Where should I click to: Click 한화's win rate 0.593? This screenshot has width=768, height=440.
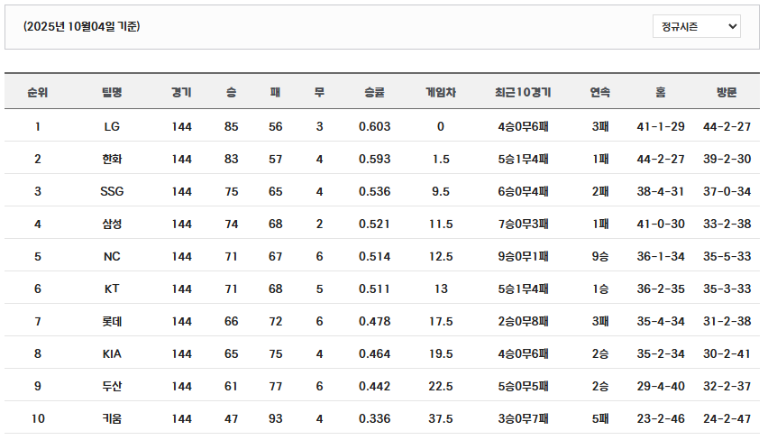374,160
